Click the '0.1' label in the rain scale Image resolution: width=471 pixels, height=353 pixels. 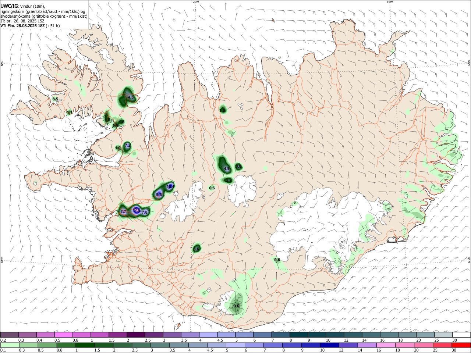[x=3, y=350]
